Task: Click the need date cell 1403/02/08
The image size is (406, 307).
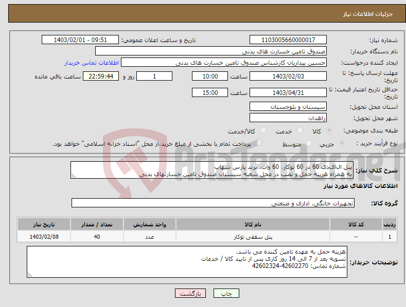Action: coord(44,237)
